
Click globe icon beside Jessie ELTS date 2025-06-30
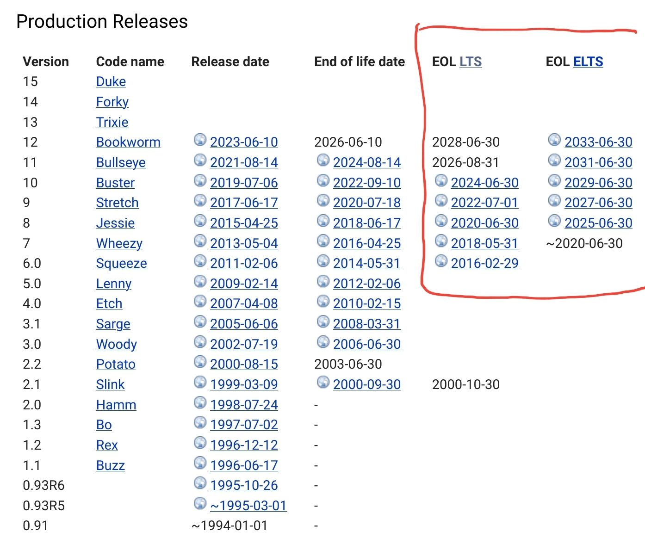(x=554, y=221)
